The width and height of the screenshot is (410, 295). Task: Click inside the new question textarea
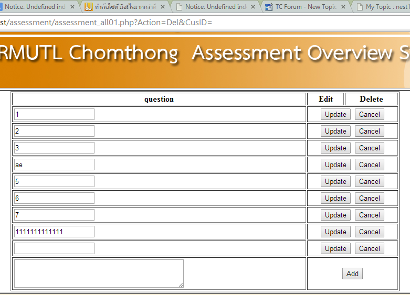pos(99,274)
